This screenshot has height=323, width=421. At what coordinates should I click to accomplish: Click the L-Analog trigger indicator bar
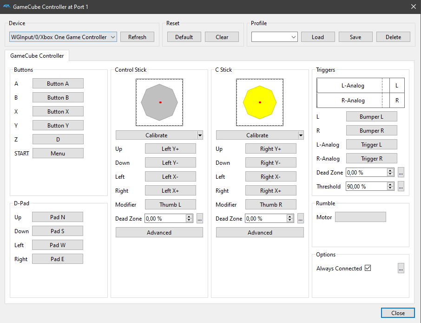pos(353,86)
